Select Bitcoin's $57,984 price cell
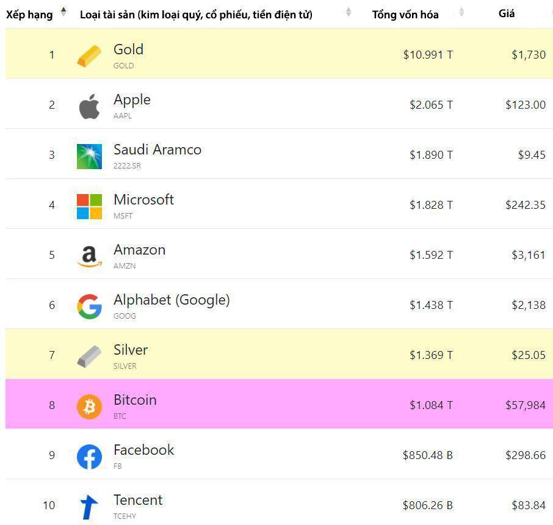The height and width of the screenshot is (525, 553). pyautogui.click(x=525, y=405)
